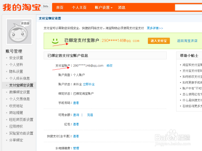
Task: Click the orange account text 290****146@qq.com
Action: pyautogui.click(x=120, y=41)
